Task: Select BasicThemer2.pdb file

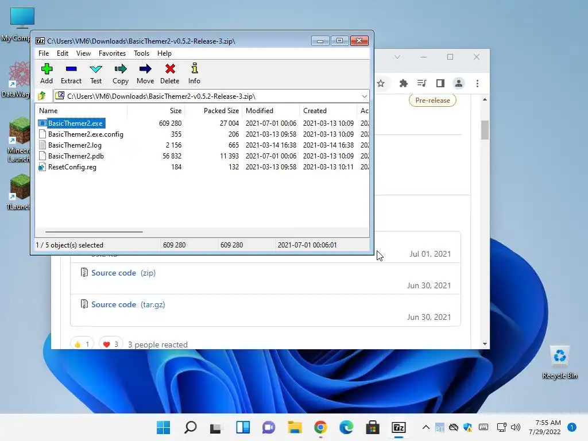Action: (76, 156)
